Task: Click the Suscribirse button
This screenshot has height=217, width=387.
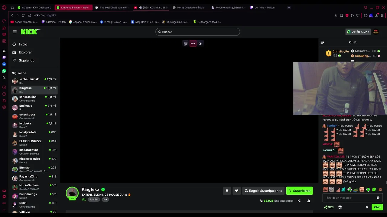Action: (299, 190)
